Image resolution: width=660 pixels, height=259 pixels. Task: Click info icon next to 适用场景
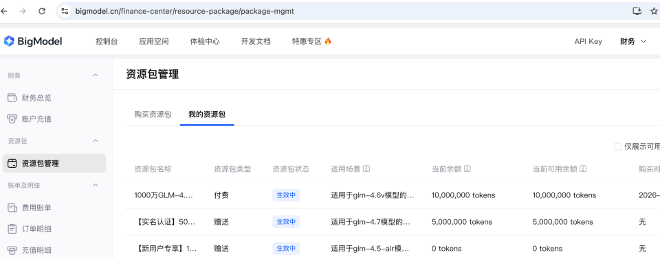[x=366, y=169]
